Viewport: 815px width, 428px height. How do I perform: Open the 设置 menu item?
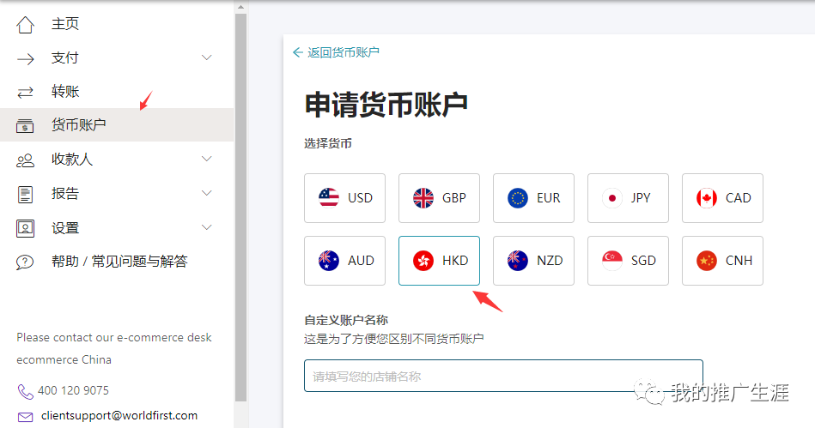(65, 227)
